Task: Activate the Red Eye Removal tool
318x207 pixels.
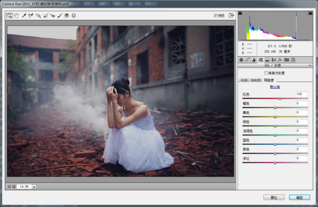Action: click(x=53, y=15)
